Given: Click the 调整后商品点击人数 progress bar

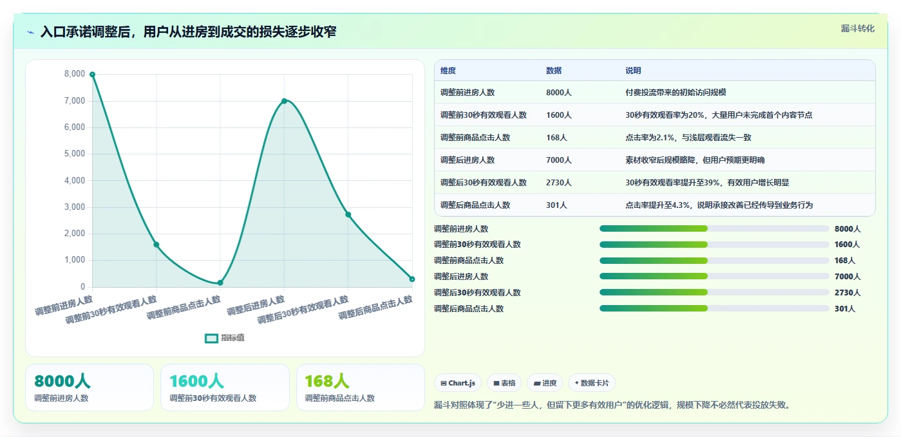Looking at the screenshot, I should click(714, 308).
